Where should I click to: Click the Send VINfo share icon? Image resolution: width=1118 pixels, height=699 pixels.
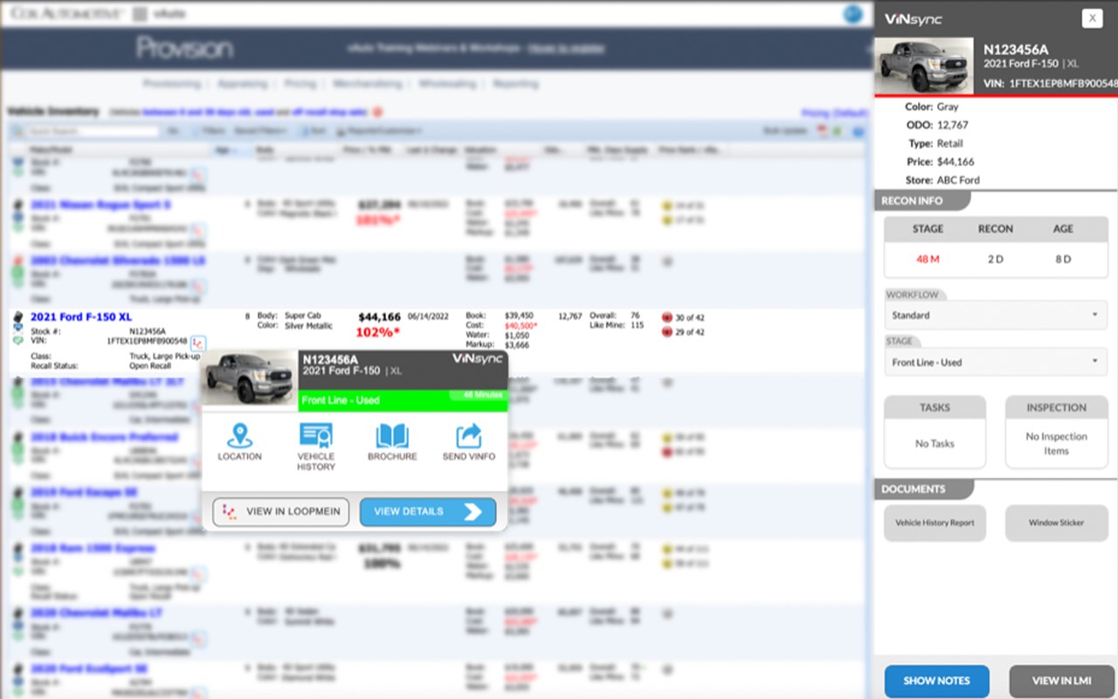click(469, 436)
